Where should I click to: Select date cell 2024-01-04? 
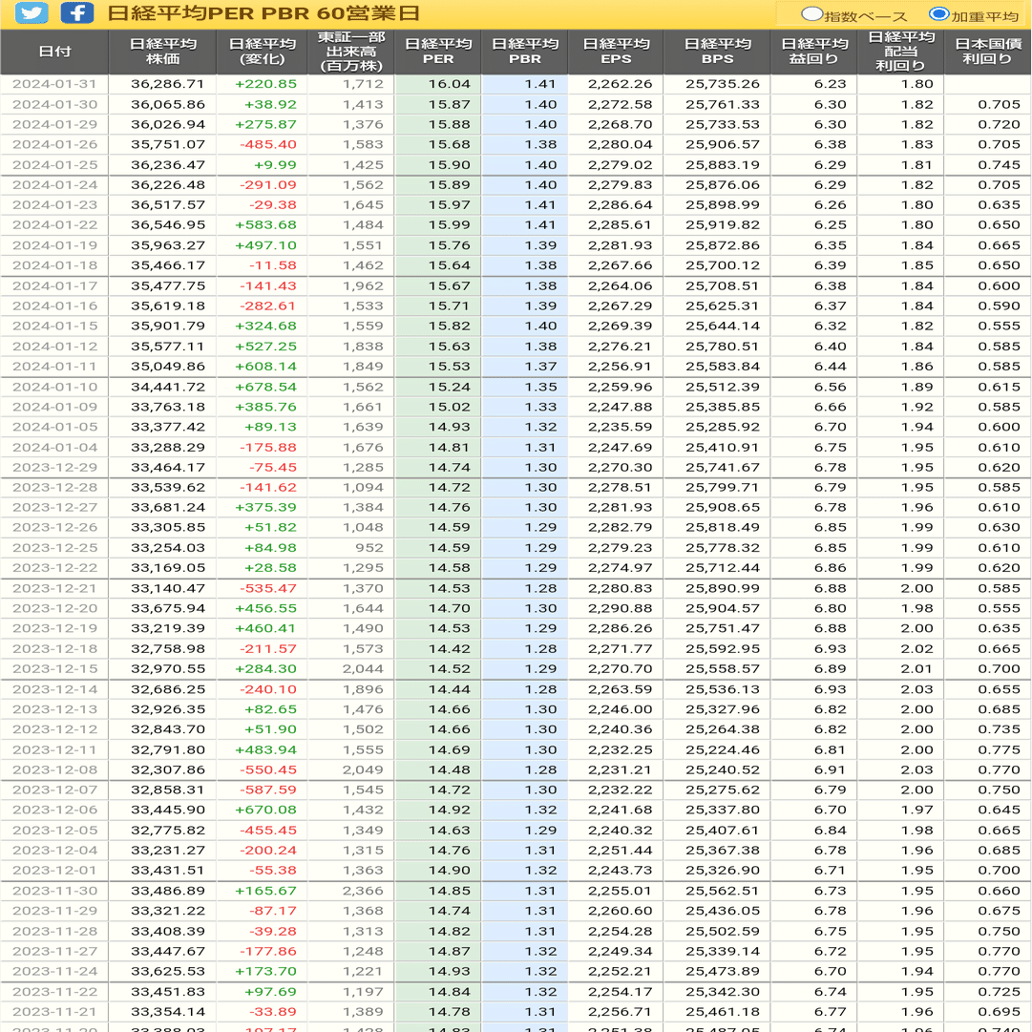tap(54, 448)
